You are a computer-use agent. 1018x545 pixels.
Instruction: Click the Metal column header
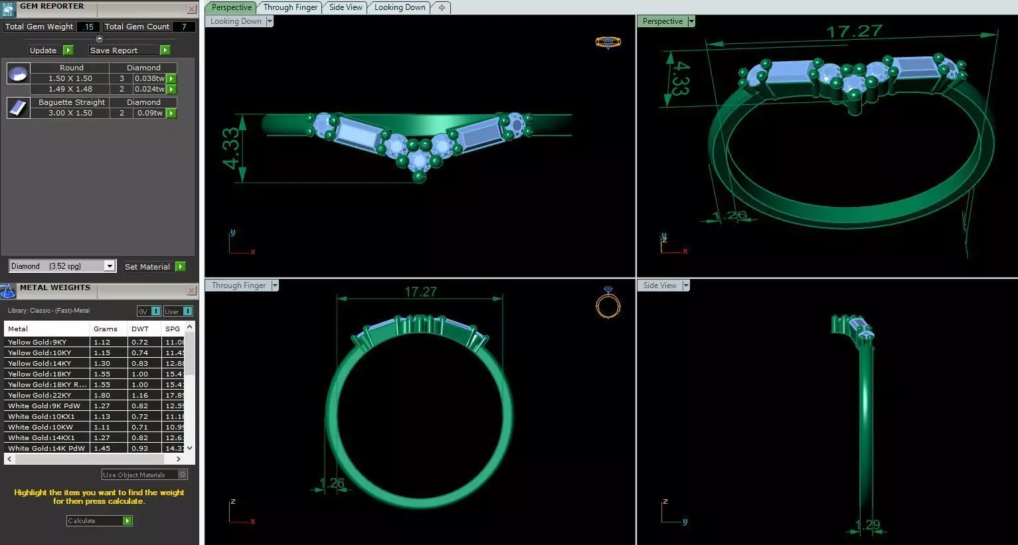(46, 329)
